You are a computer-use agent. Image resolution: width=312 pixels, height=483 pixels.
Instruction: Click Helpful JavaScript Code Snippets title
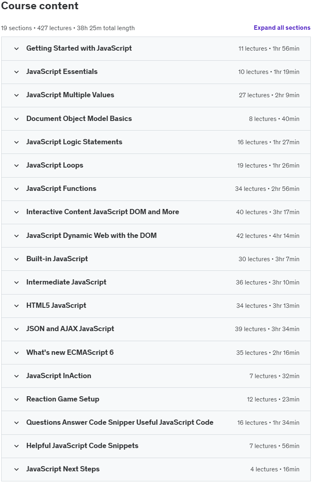pos(82,446)
